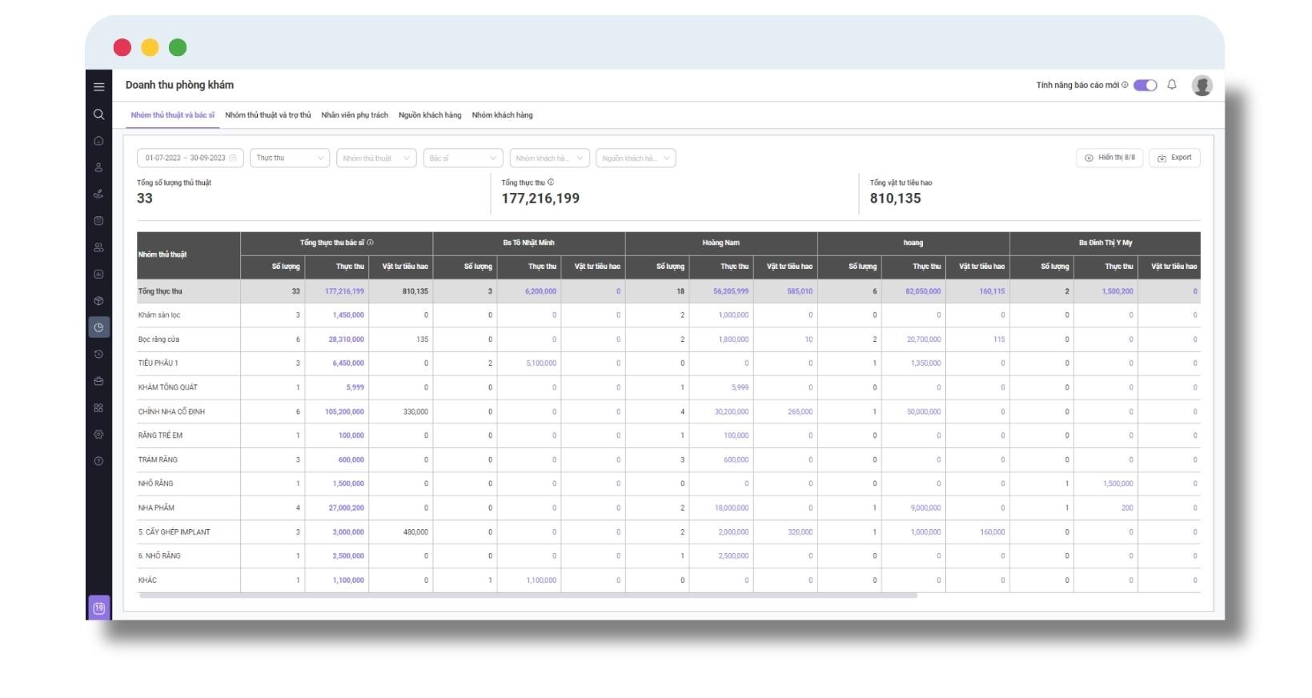The width and height of the screenshot is (1312, 698).
Task: Select the TRÁM RĂNG row label
Action: [x=158, y=459]
